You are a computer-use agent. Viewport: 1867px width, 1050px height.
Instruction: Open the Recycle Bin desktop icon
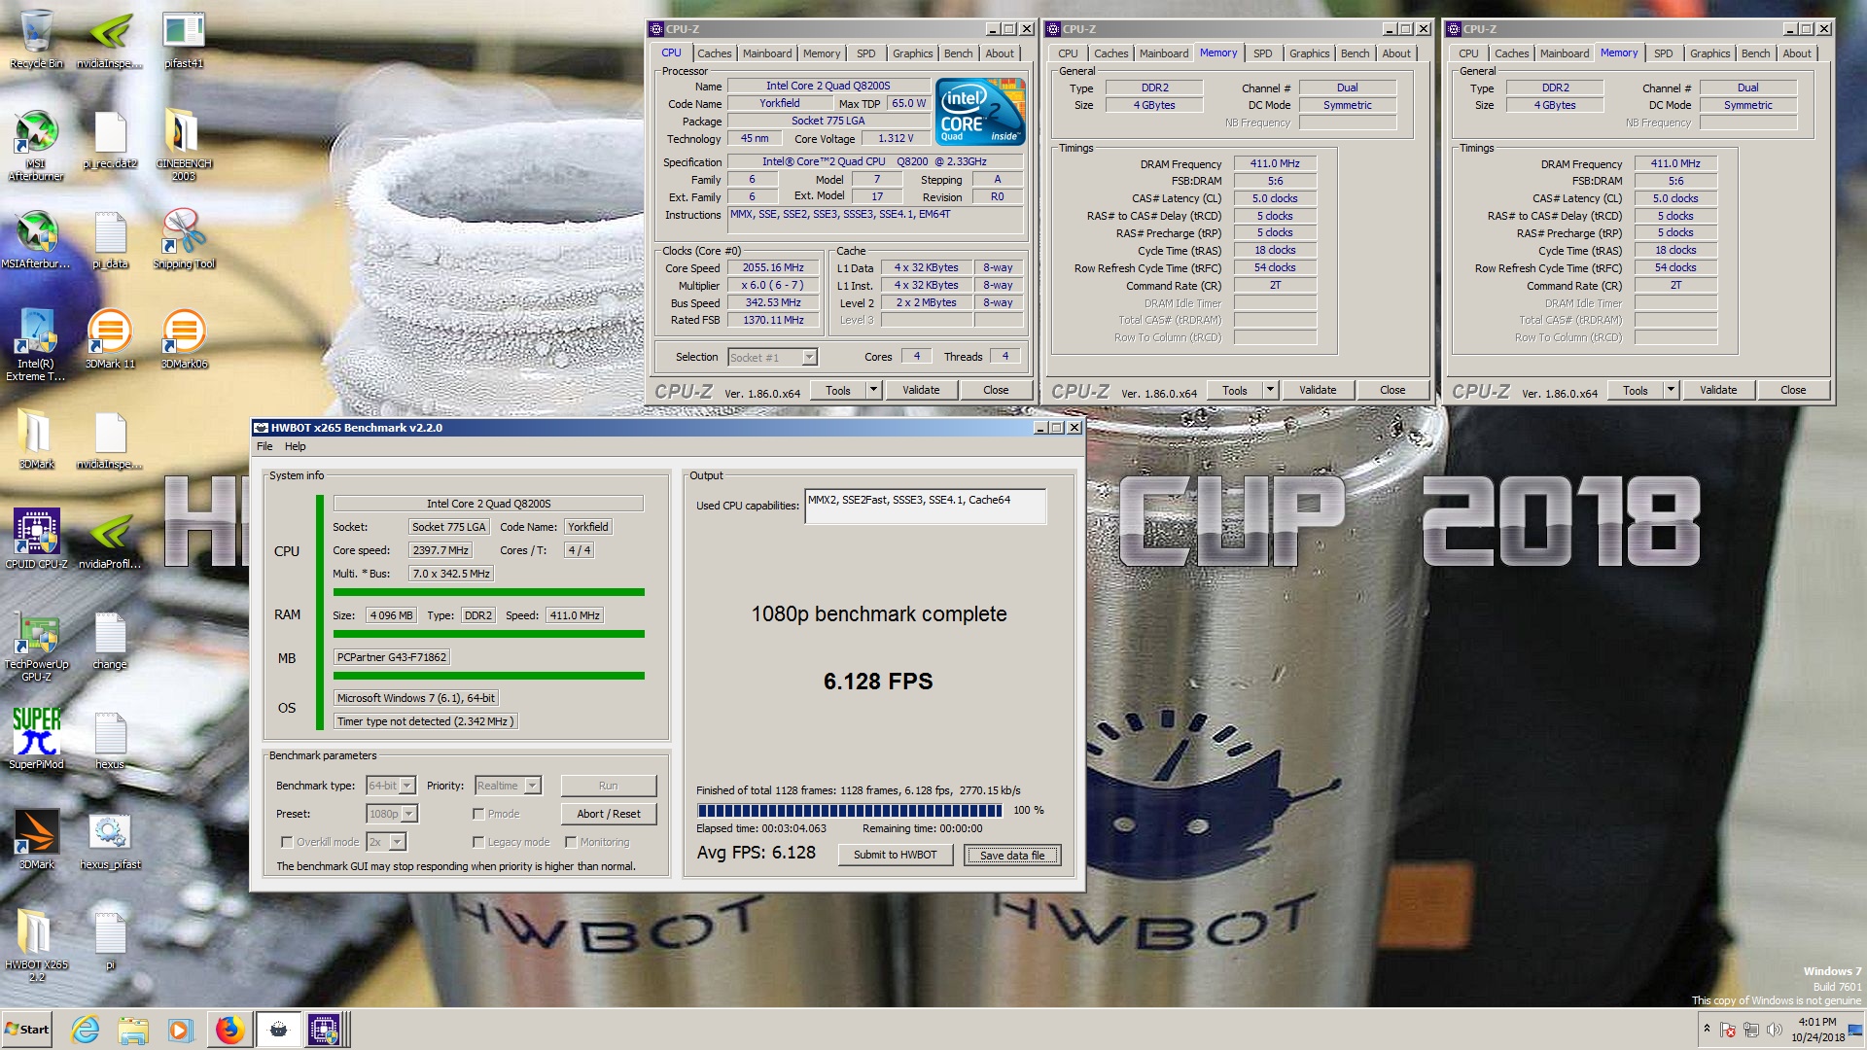tap(36, 39)
